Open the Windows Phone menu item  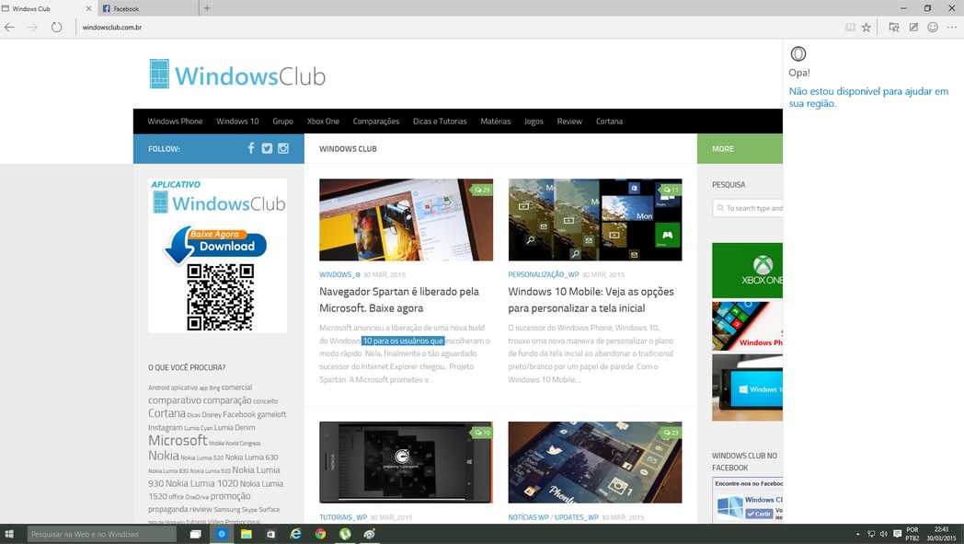(x=175, y=122)
